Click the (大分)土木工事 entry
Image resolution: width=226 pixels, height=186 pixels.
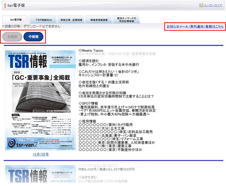[101, 128]
